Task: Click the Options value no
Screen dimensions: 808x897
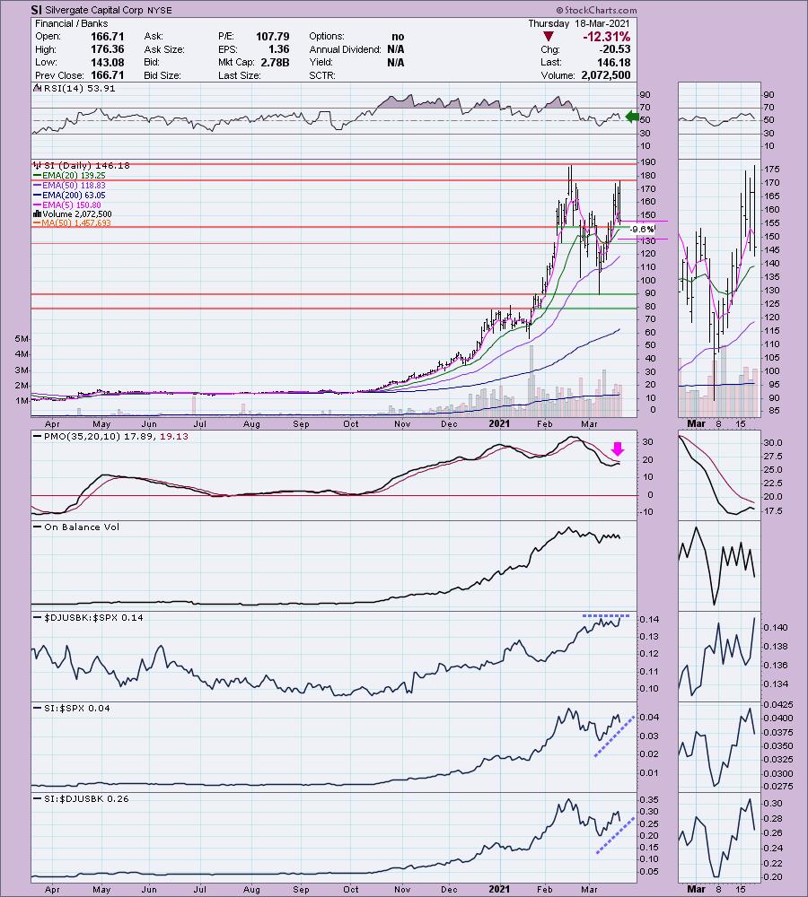Action: tap(398, 36)
